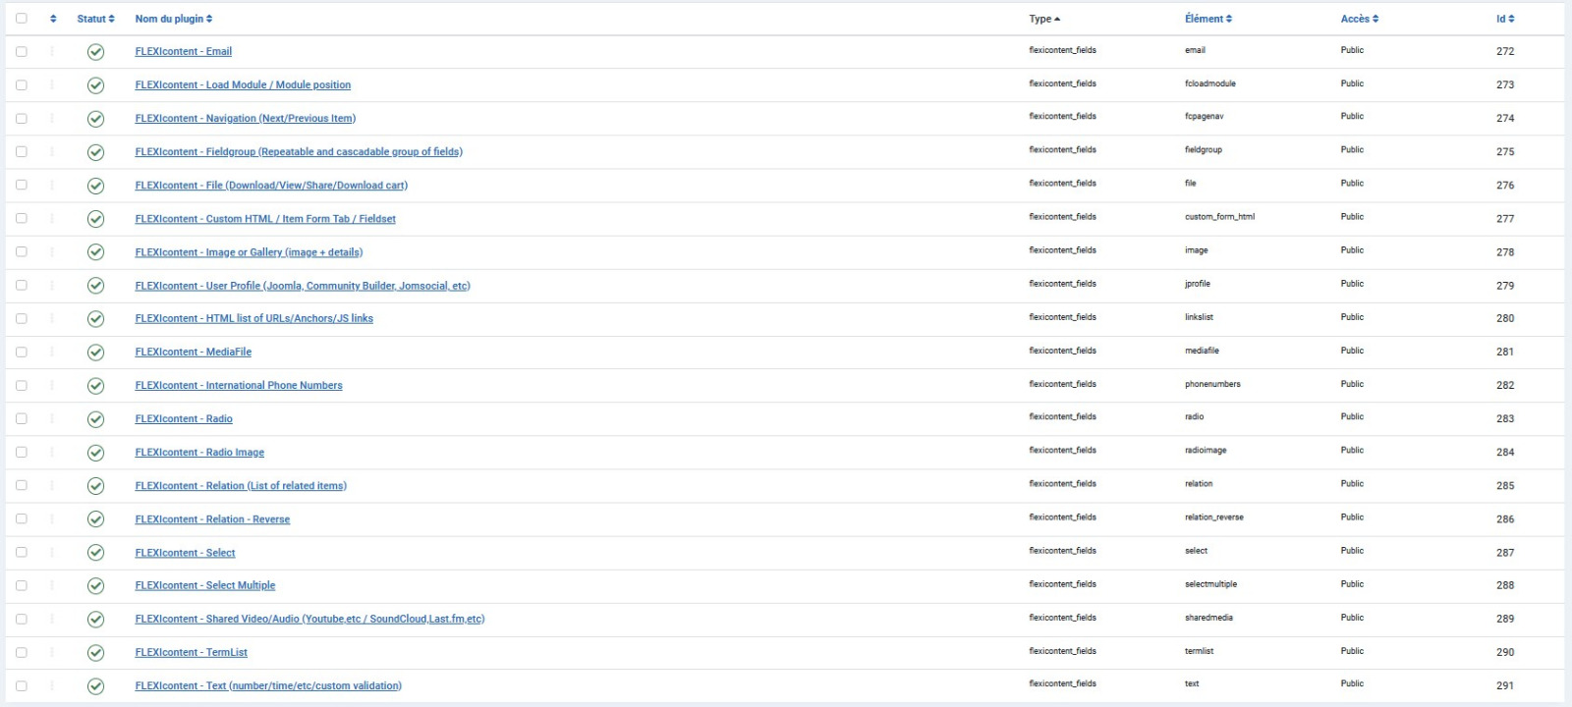Sort by Type column header
This screenshot has width=1572, height=707.
click(x=1044, y=19)
